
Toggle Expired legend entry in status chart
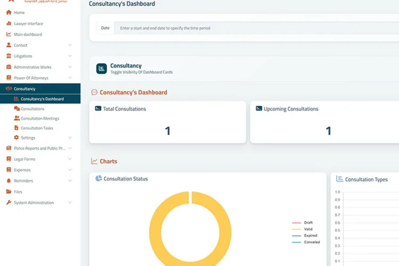tap(305, 236)
